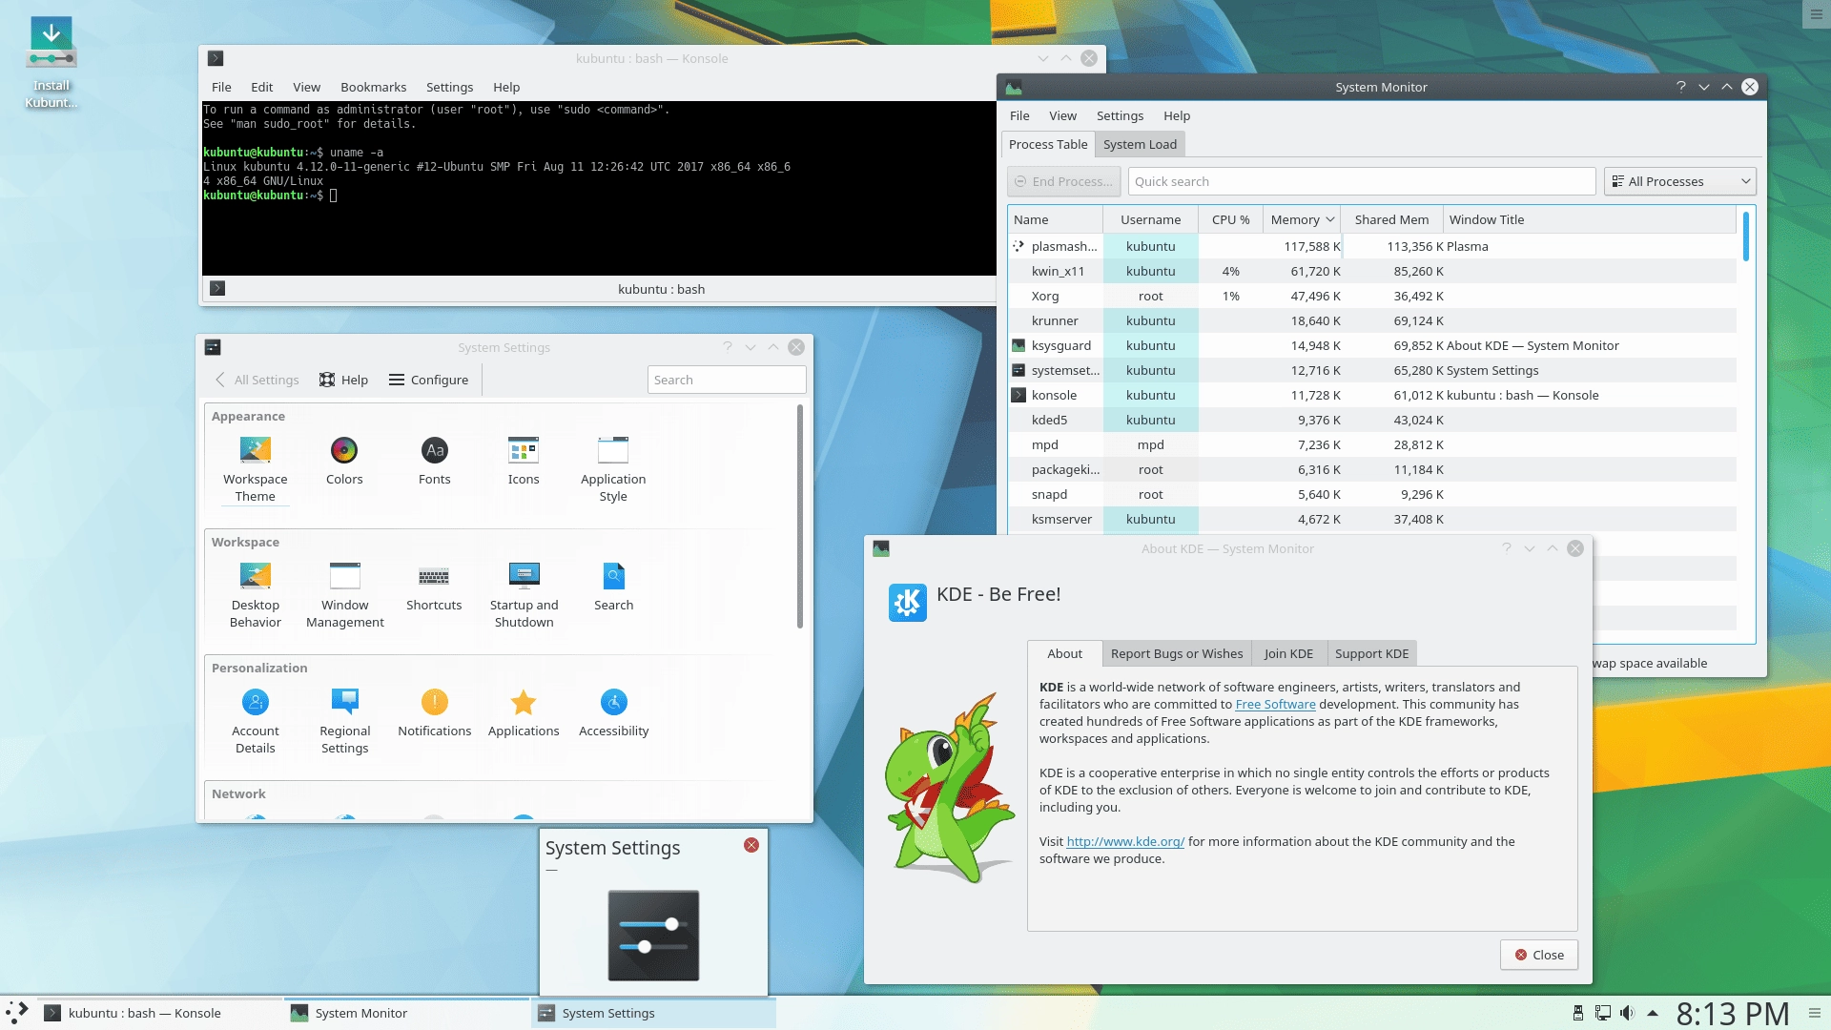Click the System Settings vertical scrollbar
The image size is (1831, 1030).
tap(799, 516)
